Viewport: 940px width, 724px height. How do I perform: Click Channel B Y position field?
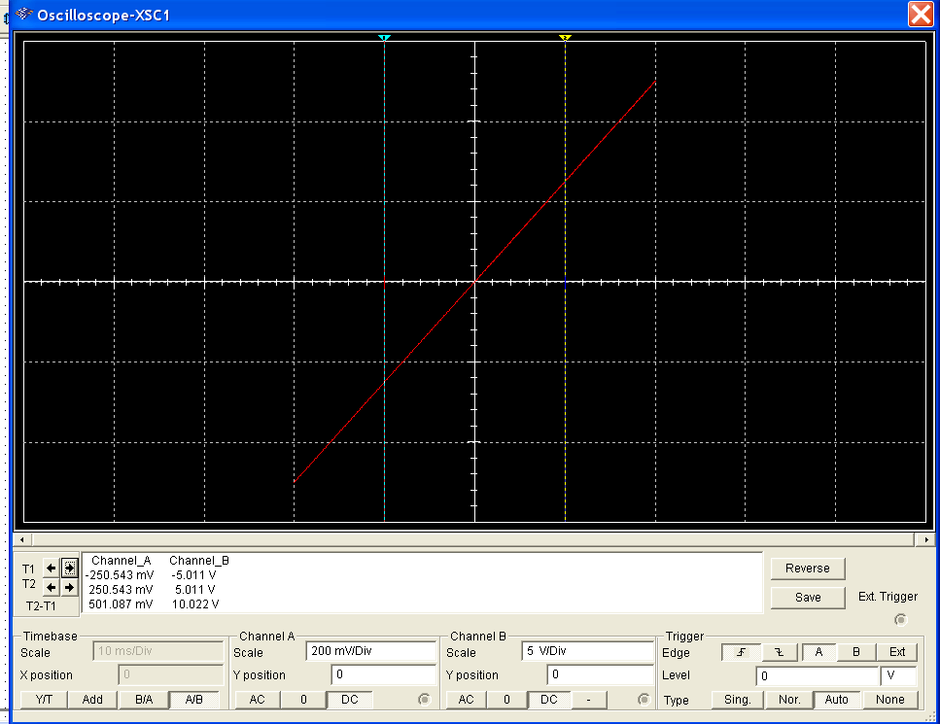pos(600,674)
